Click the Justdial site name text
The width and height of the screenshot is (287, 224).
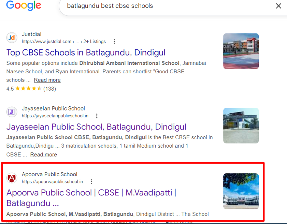(31, 34)
